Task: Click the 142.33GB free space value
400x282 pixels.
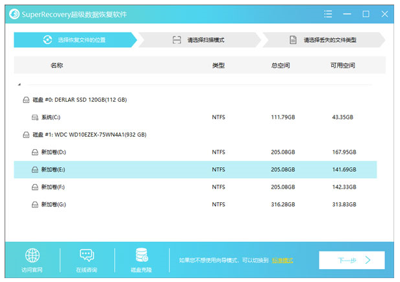Action: [x=344, y=187]
